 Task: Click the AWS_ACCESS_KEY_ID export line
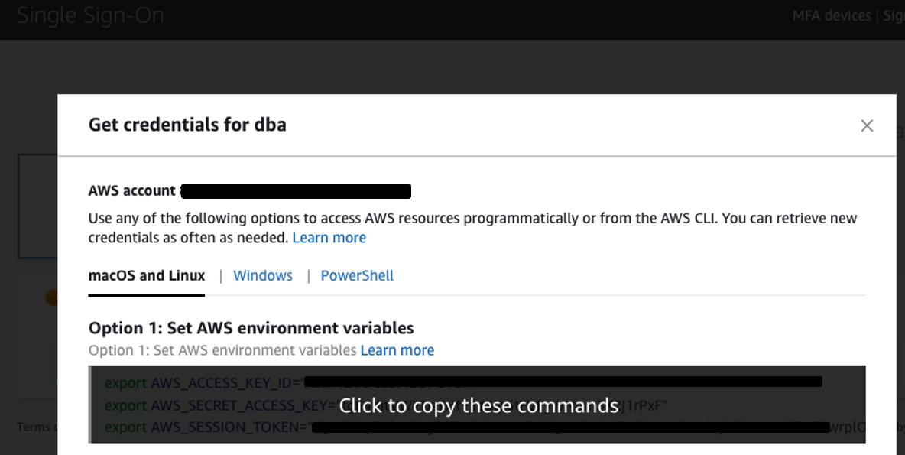[x=203, y=382]
